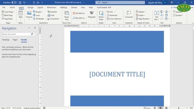Click the Icons button
The width and height of the screenshot is (194, 109).
[x=36, y=15]
